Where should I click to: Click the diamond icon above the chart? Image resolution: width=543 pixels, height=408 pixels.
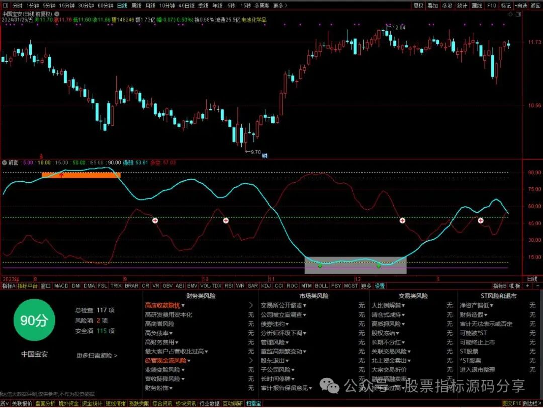[x=510, y=14]
